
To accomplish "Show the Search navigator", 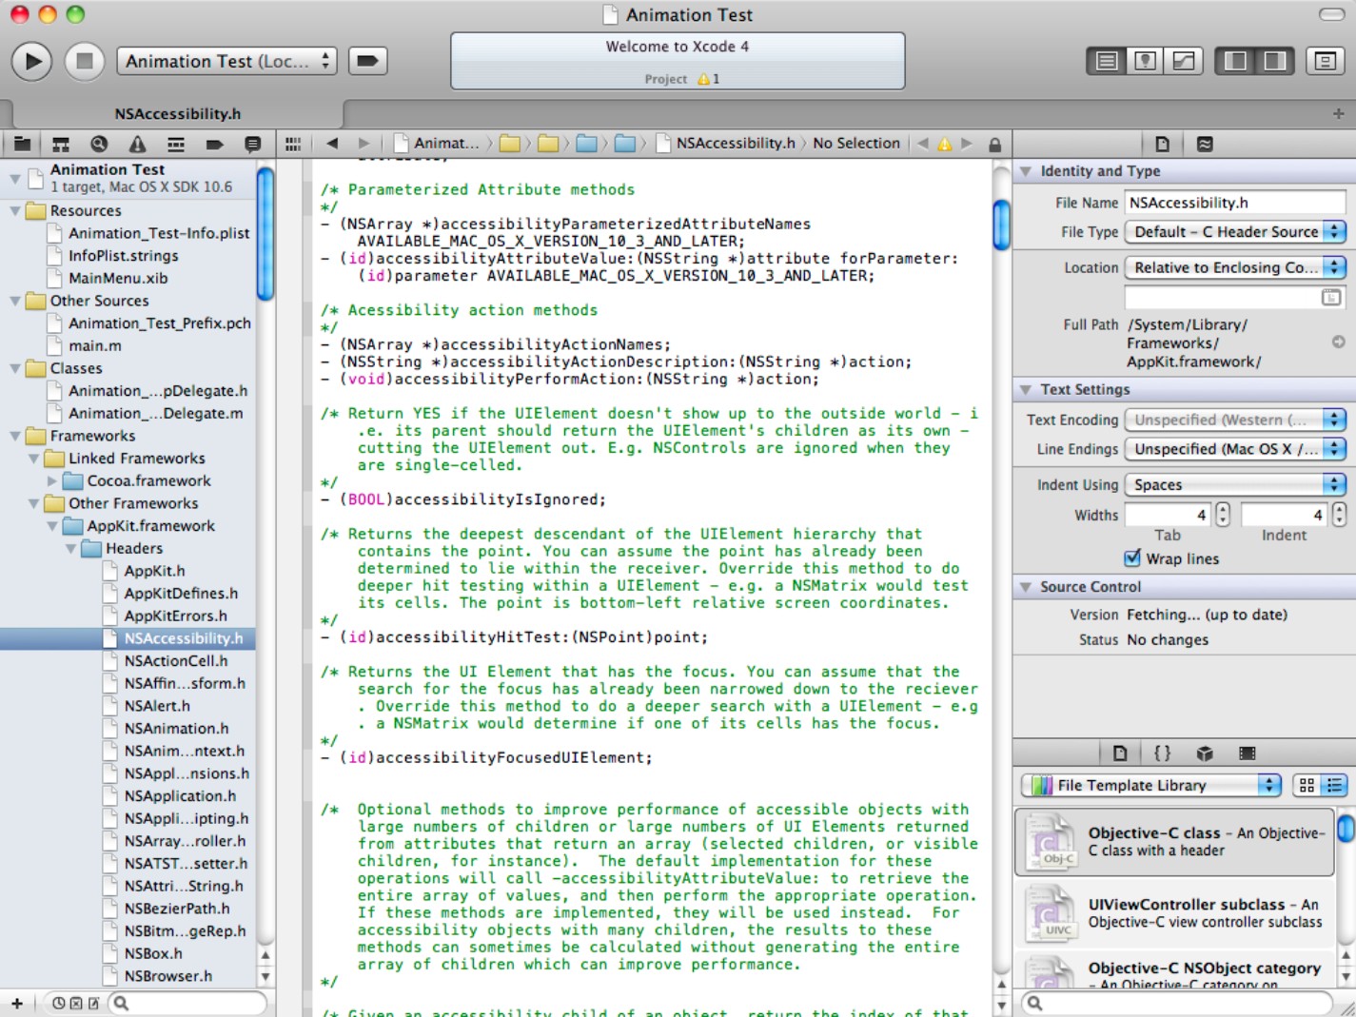I will click(99, 144).
